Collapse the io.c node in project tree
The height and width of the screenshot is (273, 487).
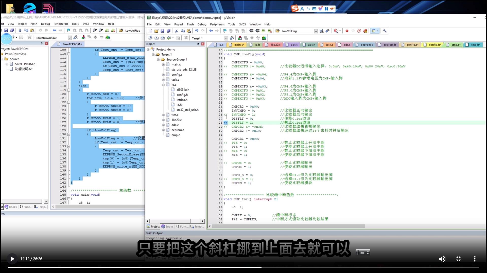163,85
